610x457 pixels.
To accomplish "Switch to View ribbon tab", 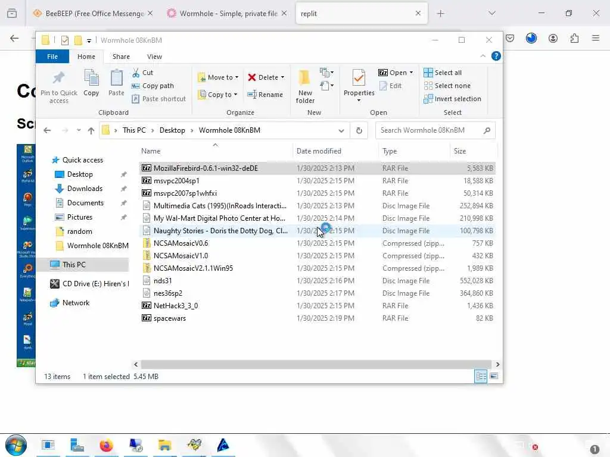I will click(x=154, y=57).
